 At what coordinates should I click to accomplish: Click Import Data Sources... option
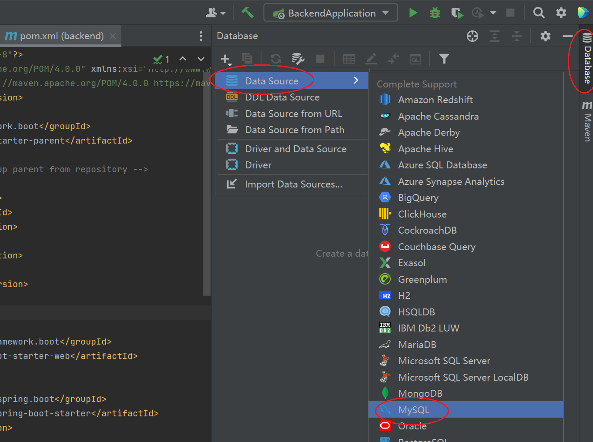coord(292,184)
